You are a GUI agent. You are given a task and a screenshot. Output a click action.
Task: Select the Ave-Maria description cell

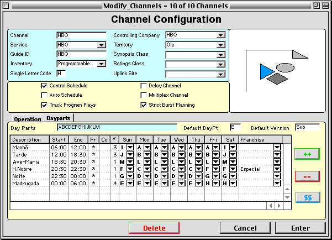(x=30, y=162)
